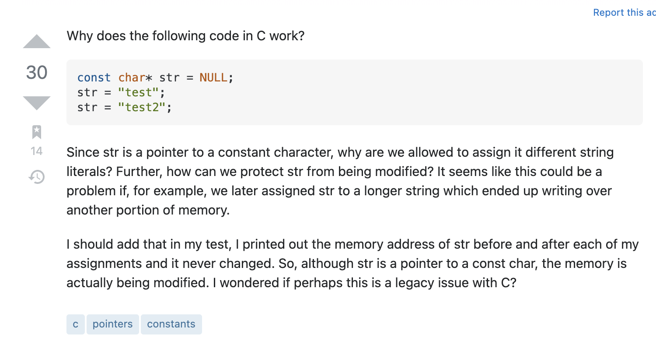
Task: Downvote the question with the down arrow
Action: pos(37,103)
